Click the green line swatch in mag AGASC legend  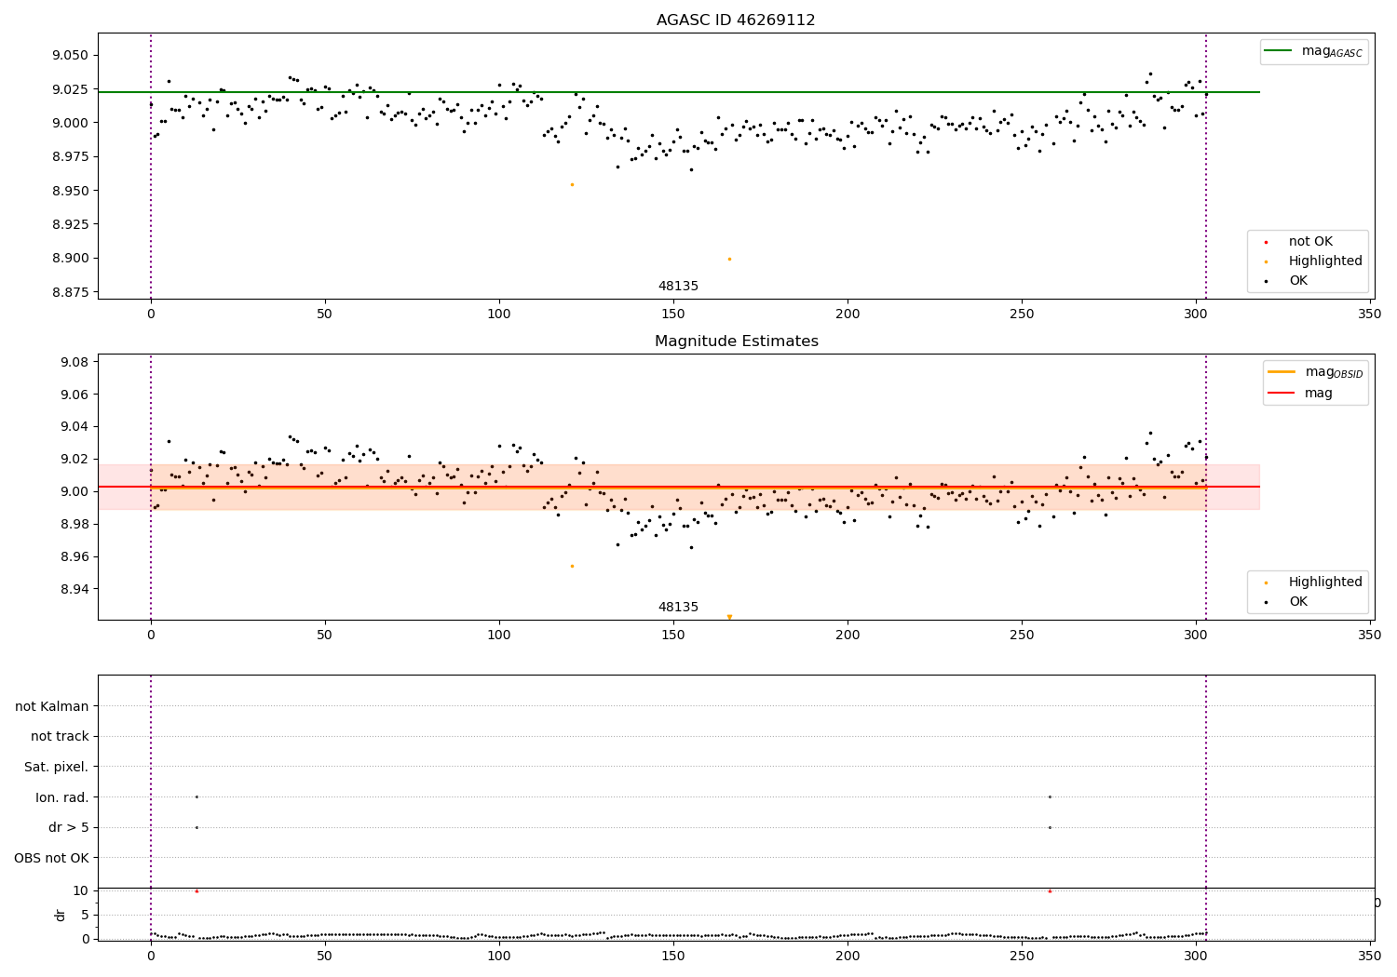pyautogui.click(x=1280, y=51)
